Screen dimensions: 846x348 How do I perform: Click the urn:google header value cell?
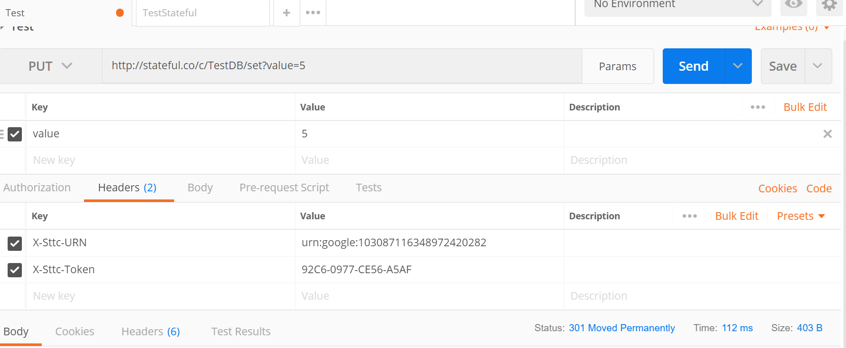point(429,243)
